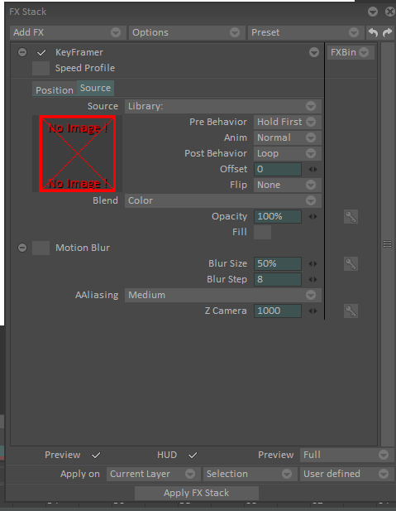Enable the Motion Blur checkbox
Image resolution: width=396 pixels, height=511 pixels.
(41, 248)
